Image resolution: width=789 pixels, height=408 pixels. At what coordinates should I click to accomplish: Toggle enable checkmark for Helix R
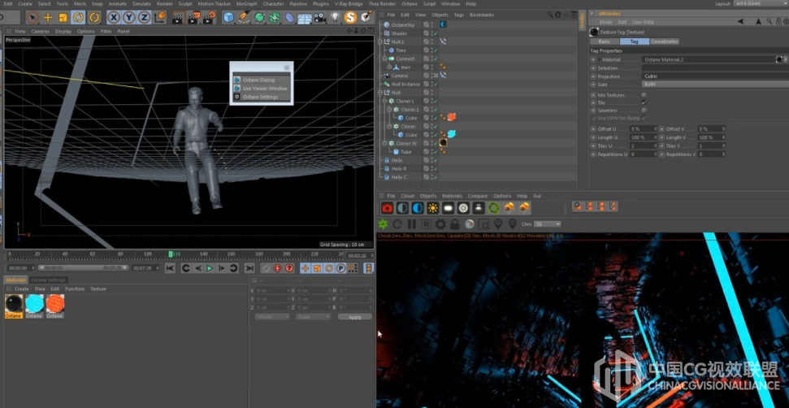click(x=436, y=168)
